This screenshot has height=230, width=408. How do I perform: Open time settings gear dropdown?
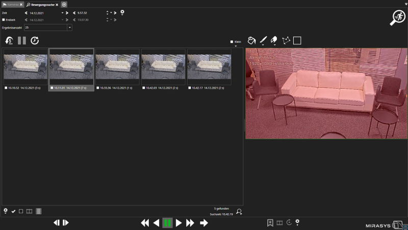[122, 12]
